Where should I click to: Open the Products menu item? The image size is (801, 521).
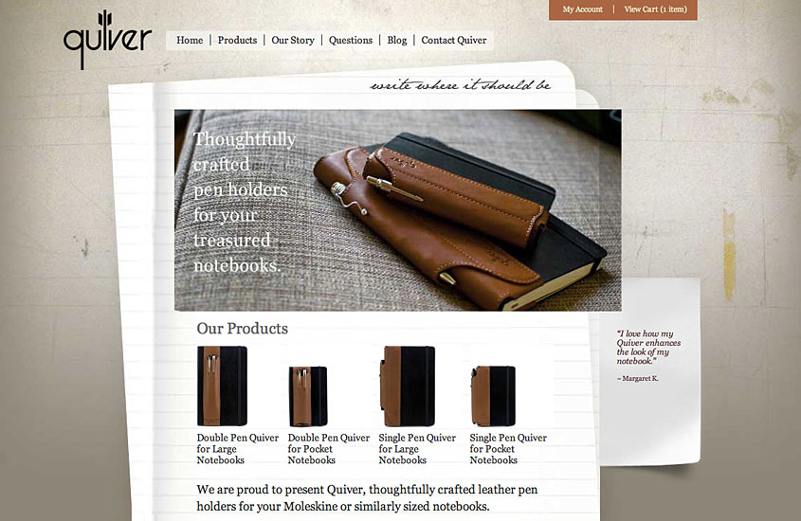coord(237,41)
